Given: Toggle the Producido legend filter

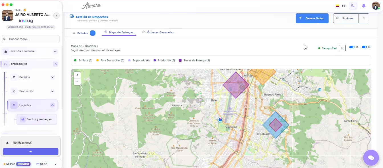Looking at the screenshot, I should click(164, 61).
